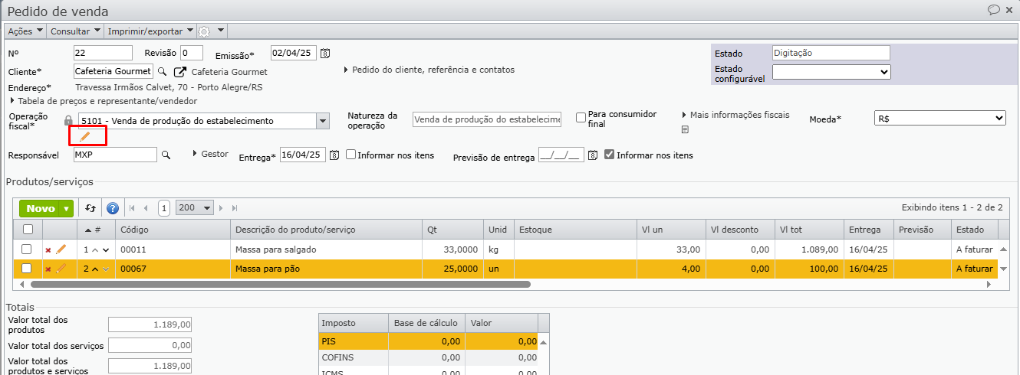Click the refresh icon in the products grid
The height and width of the screenshot is (375, 1020).
click(90, 208)
